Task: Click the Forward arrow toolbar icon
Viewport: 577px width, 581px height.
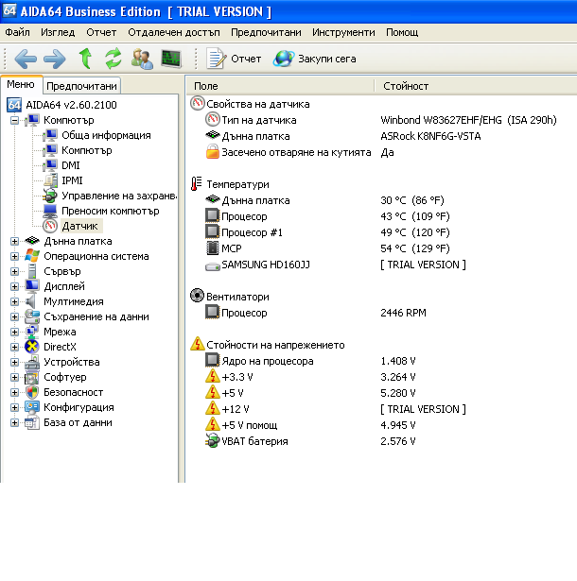Action: coord(55,59)
